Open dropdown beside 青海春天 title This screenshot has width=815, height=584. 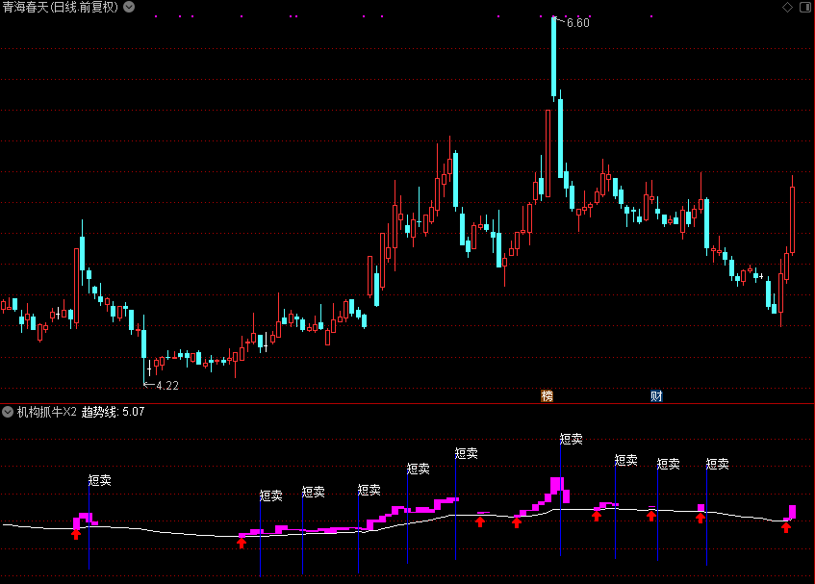[x=129, y=7]
